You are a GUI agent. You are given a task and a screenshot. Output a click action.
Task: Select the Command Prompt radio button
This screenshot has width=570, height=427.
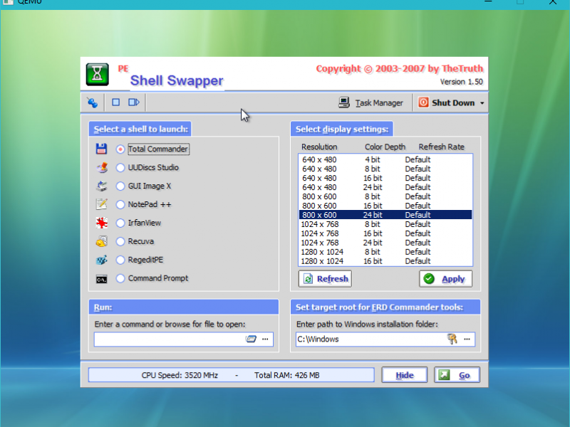pos(120,278)
